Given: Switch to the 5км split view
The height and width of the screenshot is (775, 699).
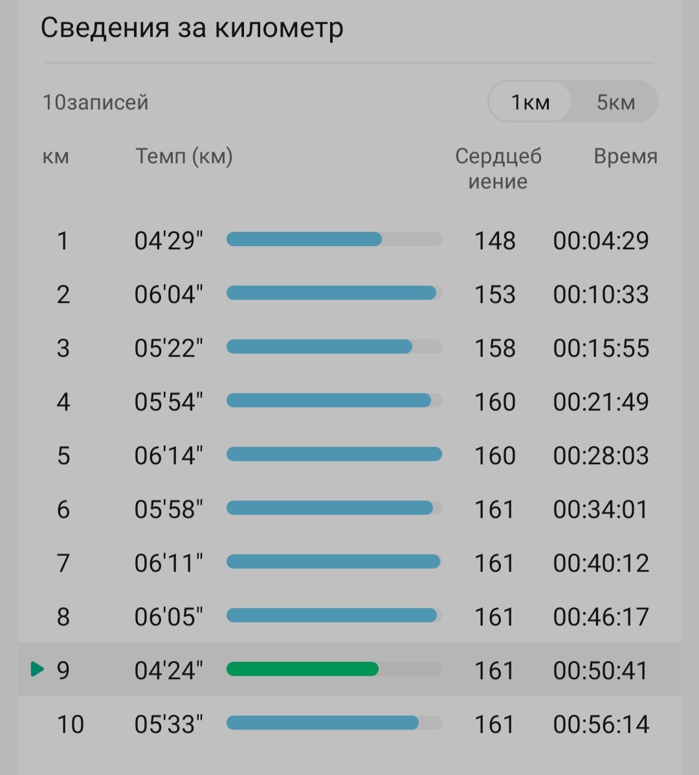Looking at the screenshot, I should point(616,102).
